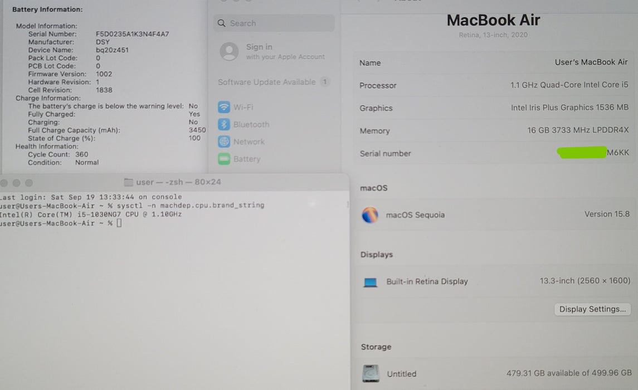Screen dimensions: 638x390
Task: Click macOS Version 15.8 text
Action: pos(607,214)
